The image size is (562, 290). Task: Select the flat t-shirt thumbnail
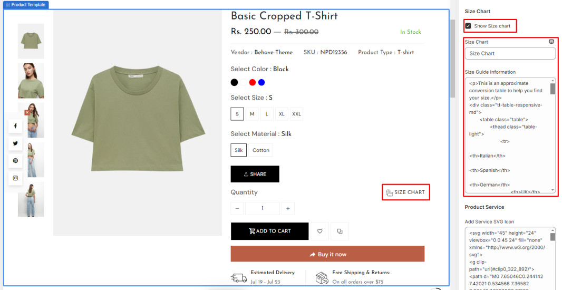point(31,41)
